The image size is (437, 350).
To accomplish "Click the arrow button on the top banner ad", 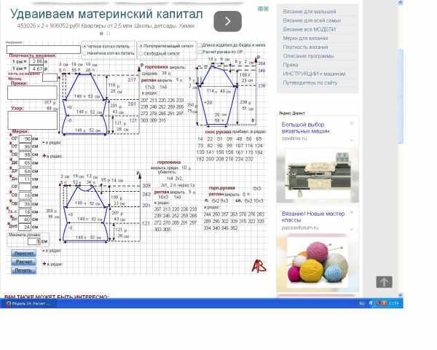I will click(x=228, y=21).
